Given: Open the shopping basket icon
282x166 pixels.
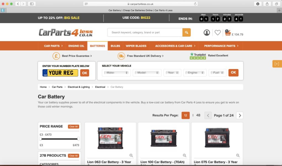Looking at the screenshot, I should pos(227,33).
